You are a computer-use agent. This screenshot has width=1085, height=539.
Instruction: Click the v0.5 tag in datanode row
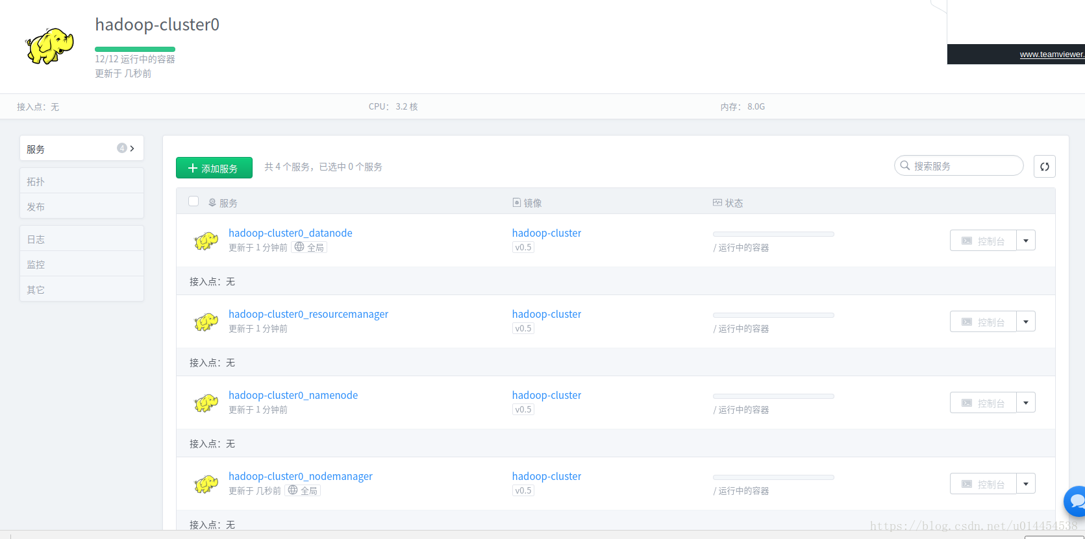click(x=523, y=247)
